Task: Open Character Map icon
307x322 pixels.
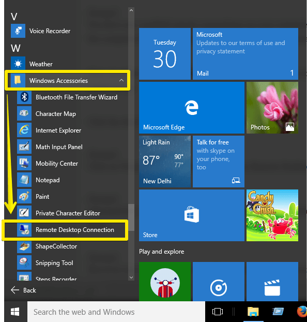Action: coord(24,113)
